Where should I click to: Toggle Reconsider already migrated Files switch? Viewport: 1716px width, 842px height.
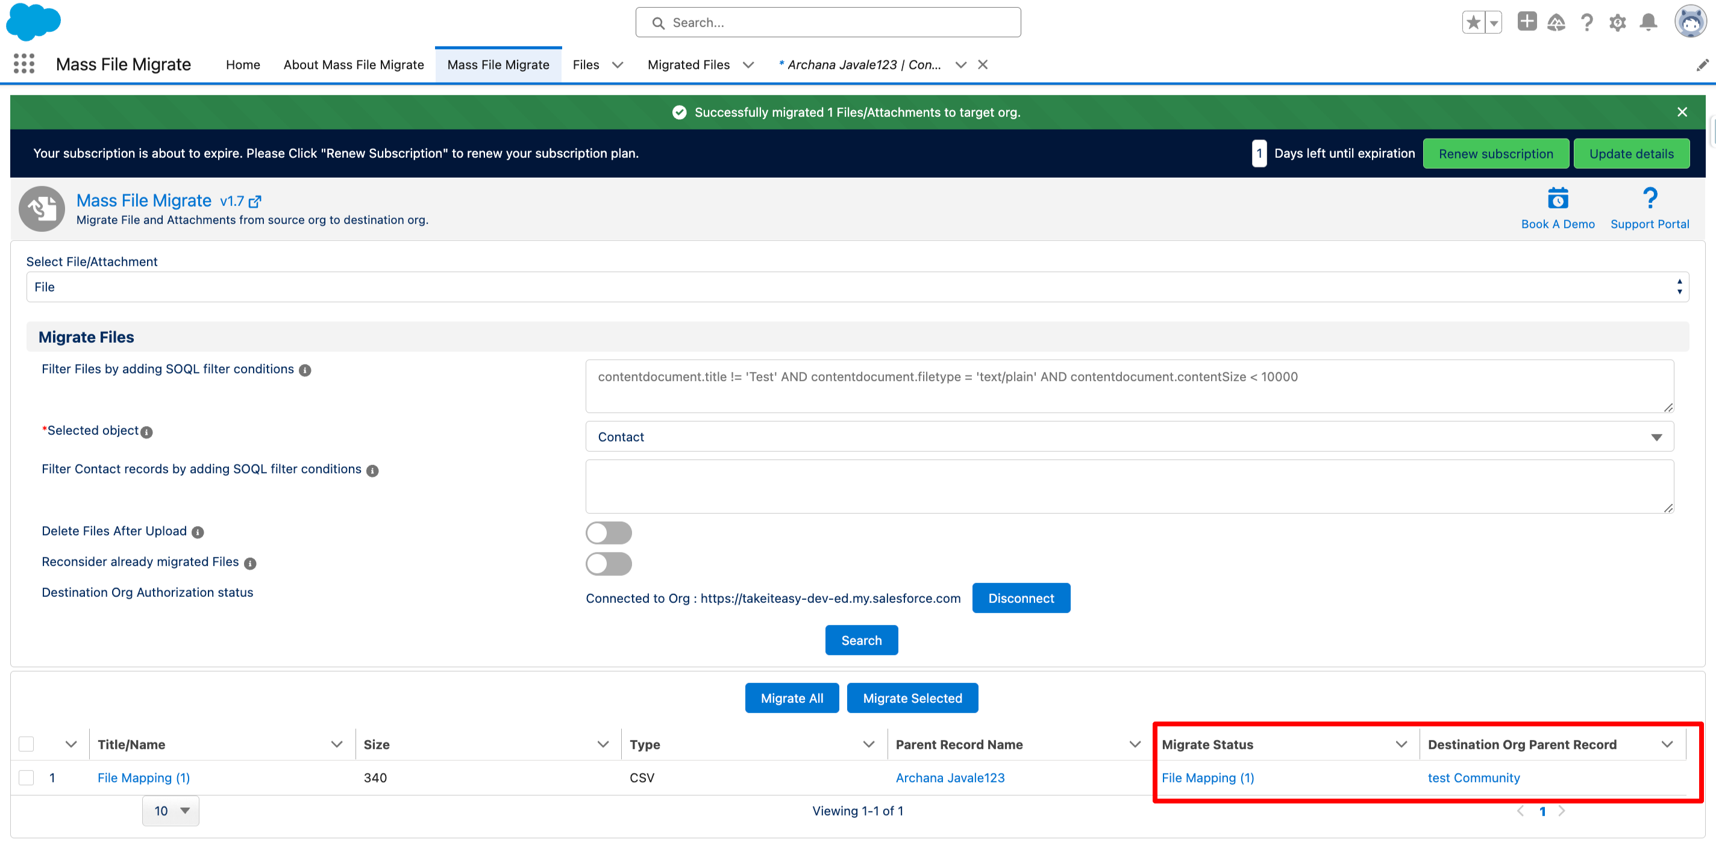click(608, 564)
